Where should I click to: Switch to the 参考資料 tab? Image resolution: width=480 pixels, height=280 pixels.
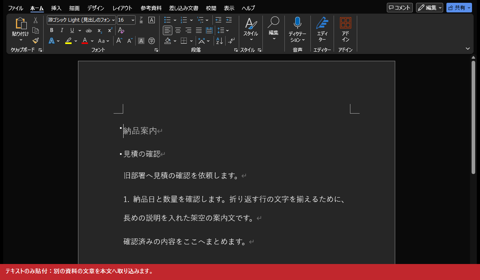pyautogui.click(x=151, y=8)
